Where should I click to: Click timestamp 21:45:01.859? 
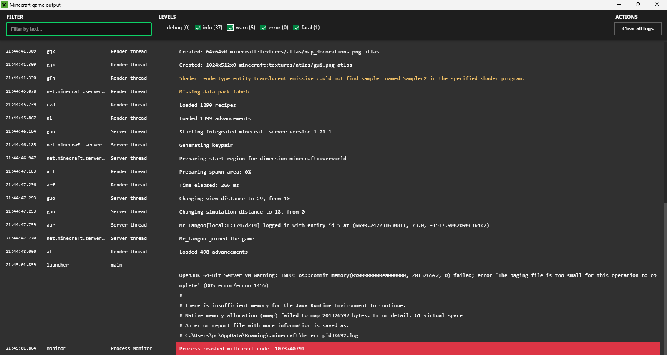21,265
